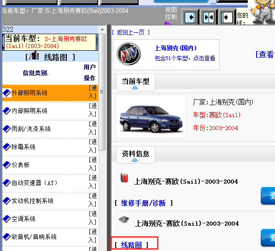Enter 收音机/音响系统 via [进入]

pos(93,236)
